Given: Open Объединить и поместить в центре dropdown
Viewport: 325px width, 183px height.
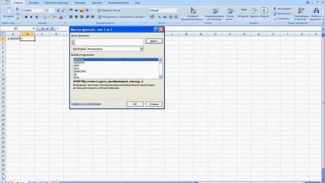Looking at the screenshot, I should point(145,17).
